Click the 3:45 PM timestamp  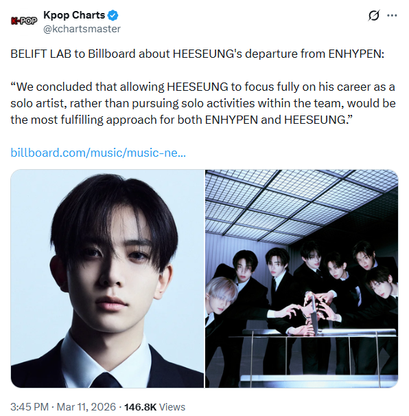click(30, 407)
